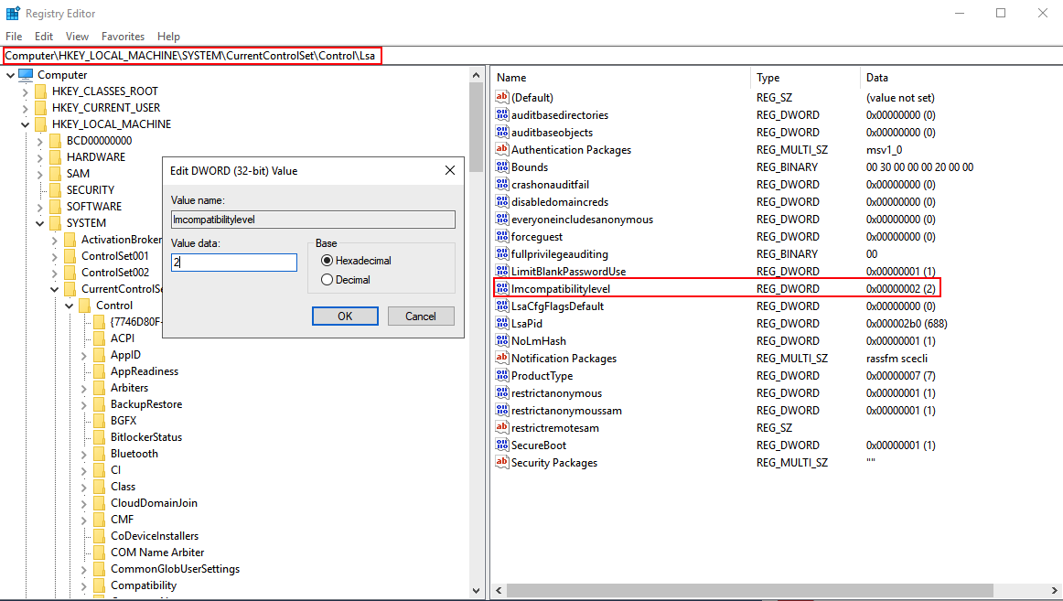Click the forceguest DWORD icon
The height and width of the screenshot is (601, 1063).
click(501, 237)
